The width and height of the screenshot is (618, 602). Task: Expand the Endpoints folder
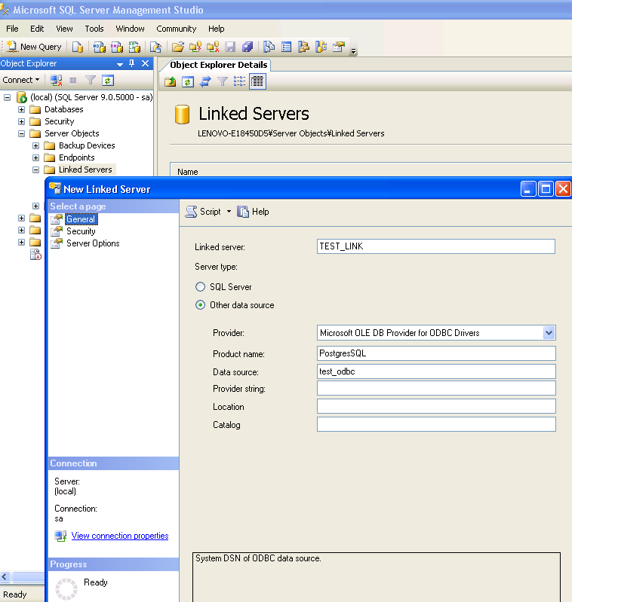(x=36, y=157)
